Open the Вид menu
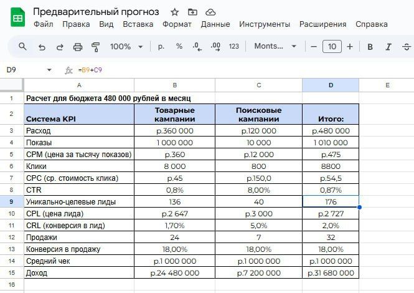This screenshot has width=414, height=293. [106, 24]
